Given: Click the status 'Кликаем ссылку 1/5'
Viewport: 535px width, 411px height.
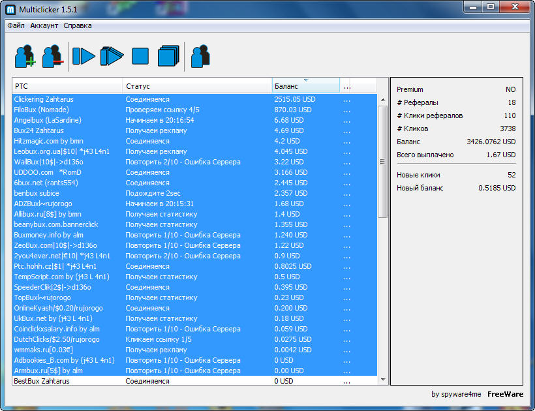Looking at the screenshot, I should click(159, 339).
